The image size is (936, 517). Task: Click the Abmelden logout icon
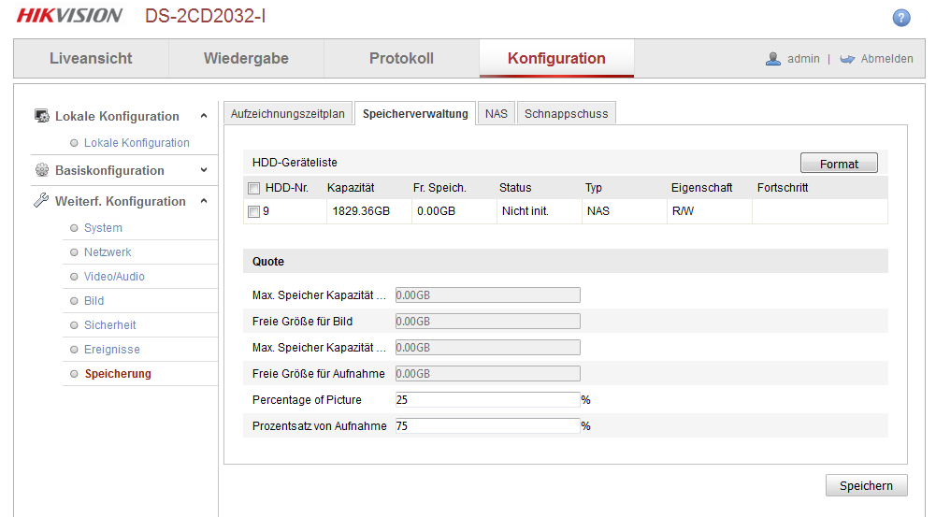pos(847,59)
